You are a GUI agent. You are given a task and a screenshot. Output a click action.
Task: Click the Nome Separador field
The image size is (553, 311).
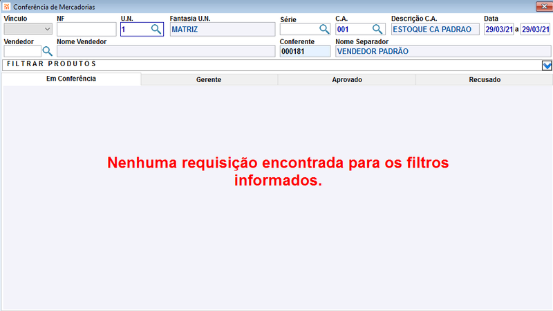[x=443, y=51]
